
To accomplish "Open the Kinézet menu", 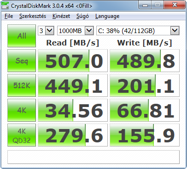I will click(61, 16).
